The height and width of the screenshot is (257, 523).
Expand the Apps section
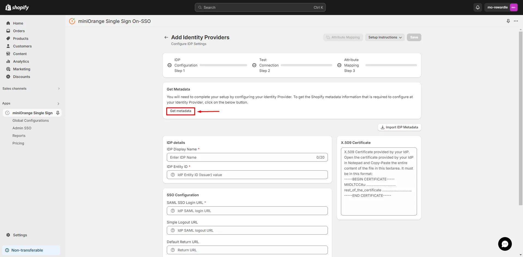(x=58, y=104)
